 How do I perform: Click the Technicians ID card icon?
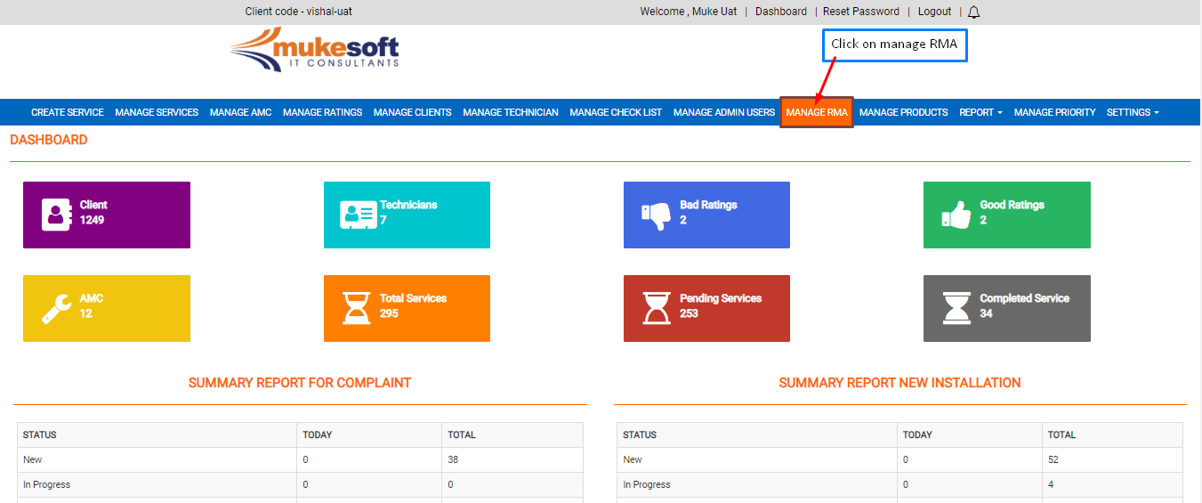(x=357, y=215)
